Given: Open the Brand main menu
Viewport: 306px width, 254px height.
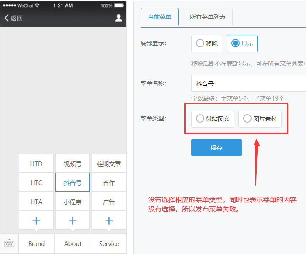Looking at the screenshot, I should [x=36, y=243].
